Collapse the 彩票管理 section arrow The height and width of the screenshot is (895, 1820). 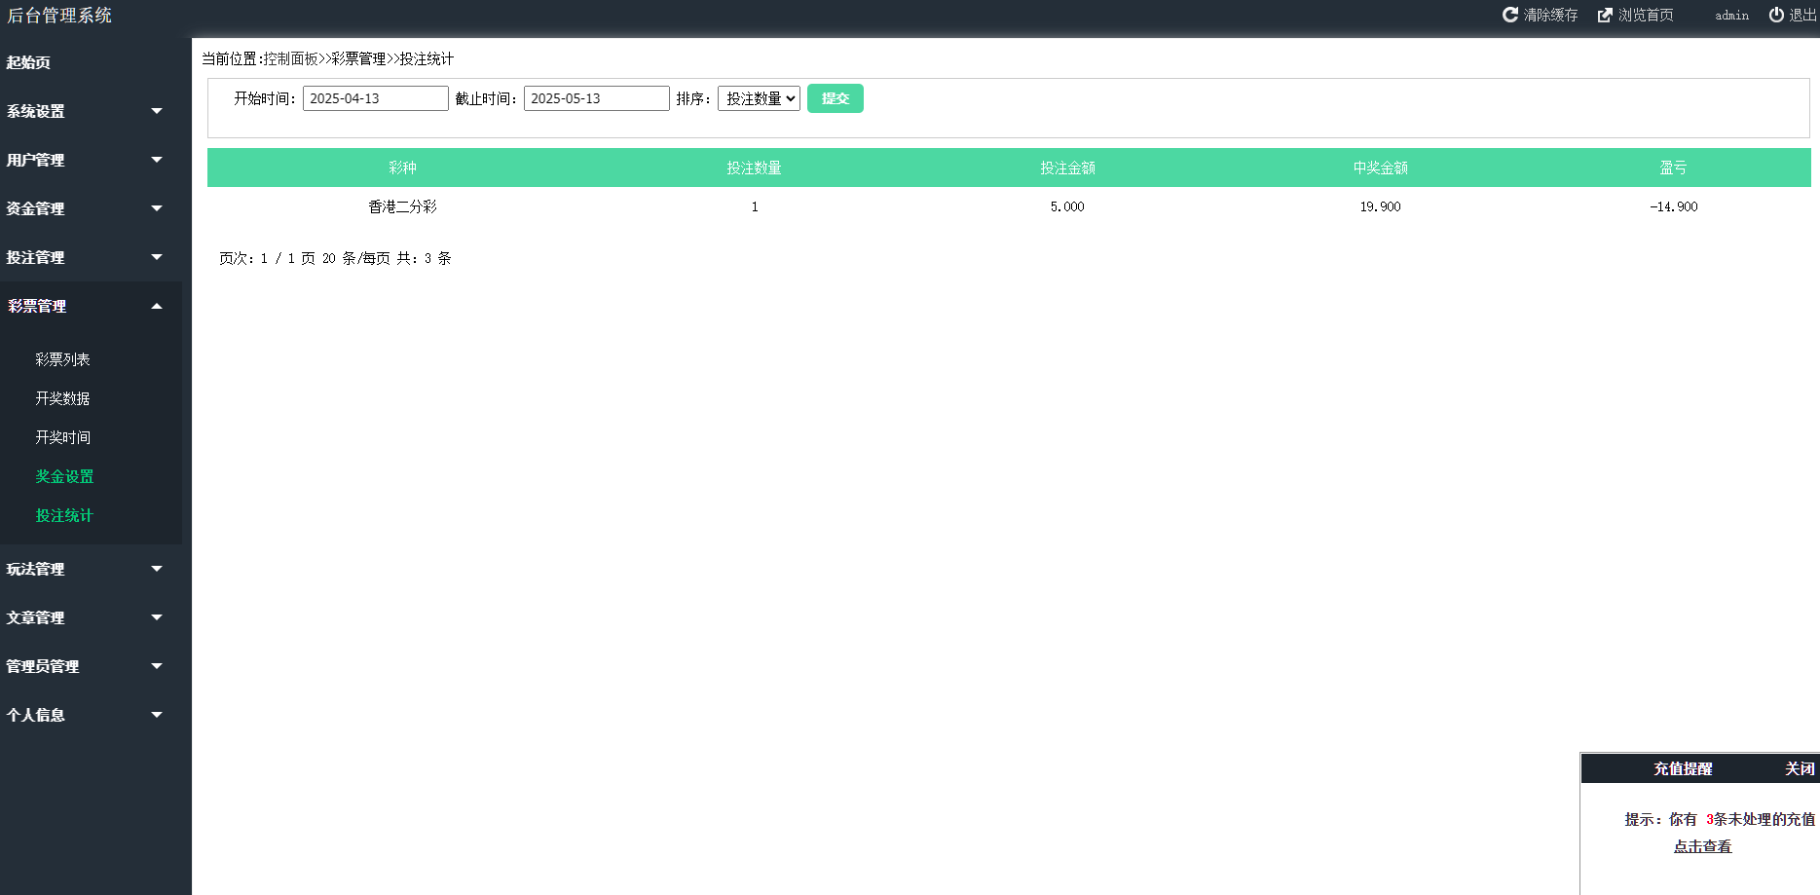coord(157,306)
